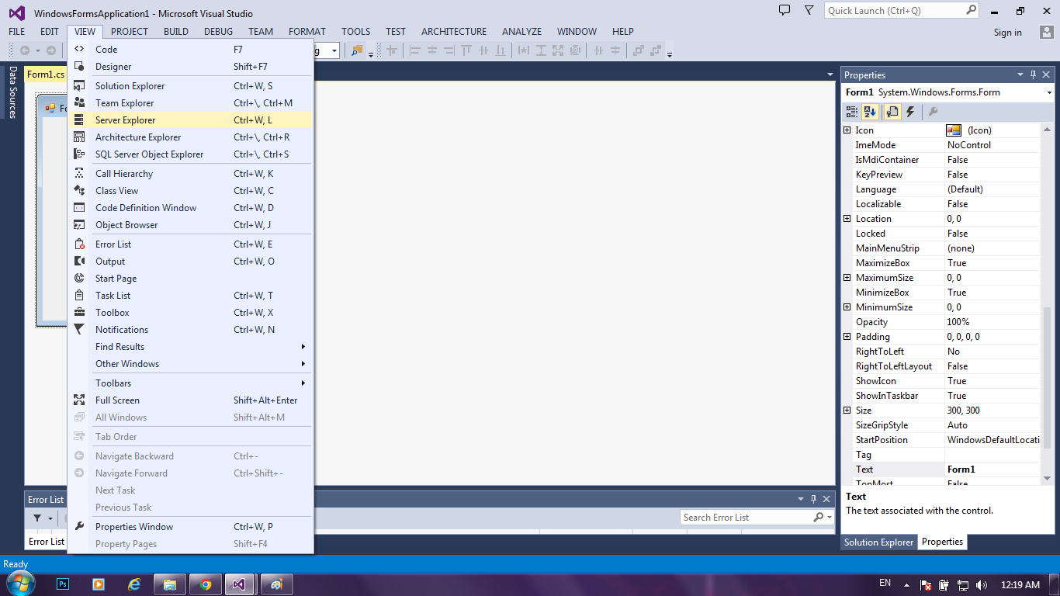Expand the MinimumSize property
The width and height of the screenshot is (1060, 596).
[x=847, y=307]
